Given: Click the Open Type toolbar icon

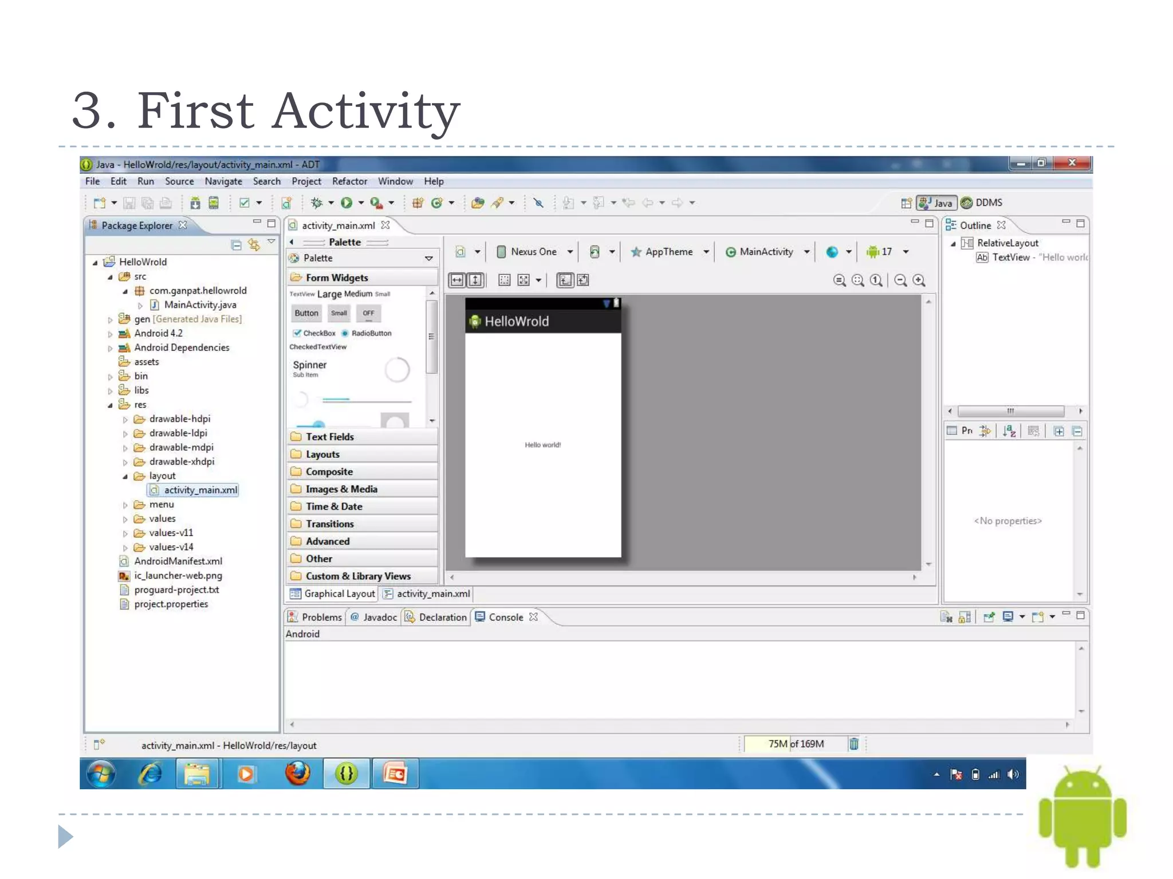Looking at the screenshot, I should (x=477, y=203).
